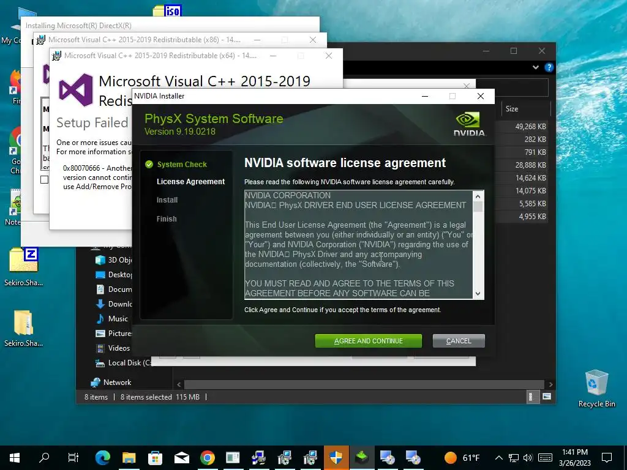Close the NVIDIA Installer window

click(x=481, y=96)
